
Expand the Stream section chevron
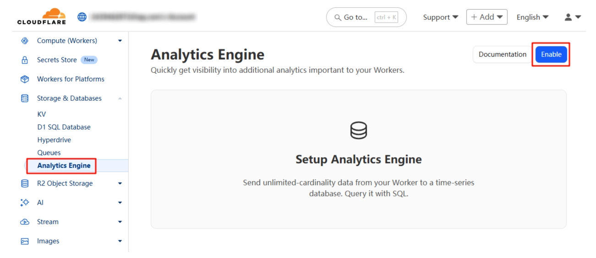120,222
